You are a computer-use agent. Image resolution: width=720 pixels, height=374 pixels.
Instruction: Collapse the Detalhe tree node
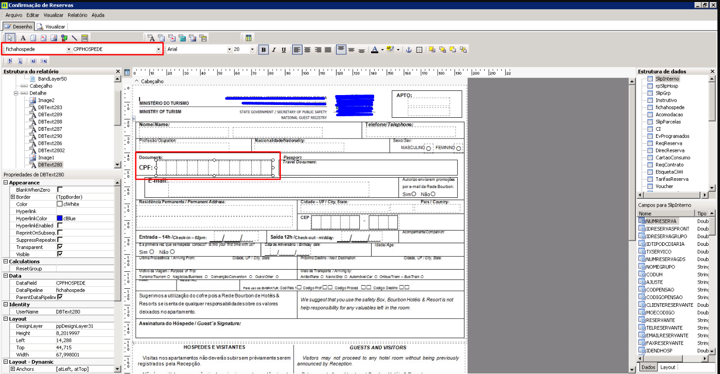pos(16,93)
